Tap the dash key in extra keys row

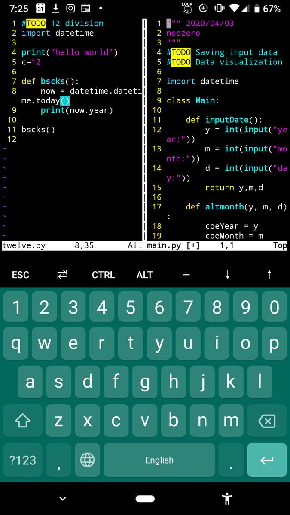186,275
